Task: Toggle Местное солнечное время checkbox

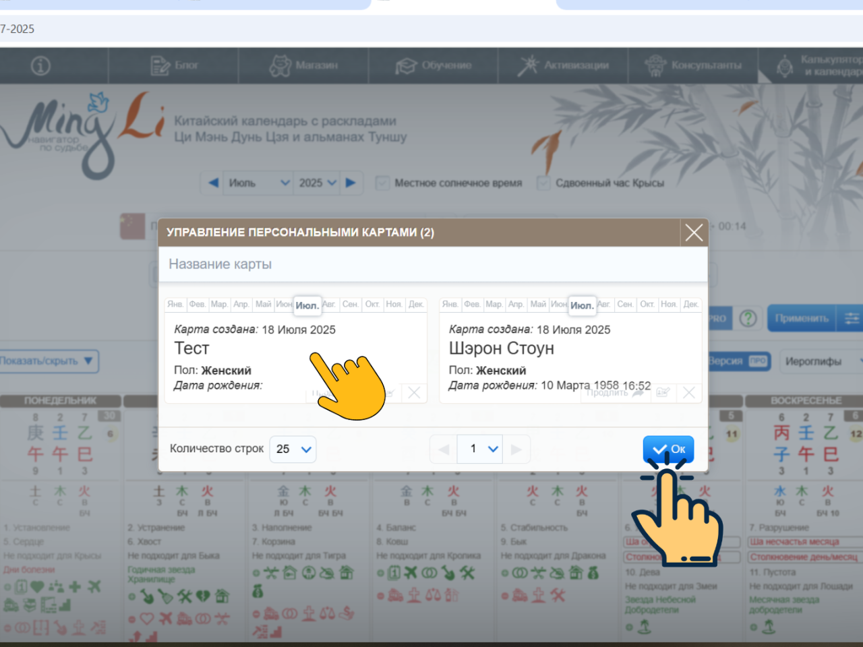Action: (382, 183)
